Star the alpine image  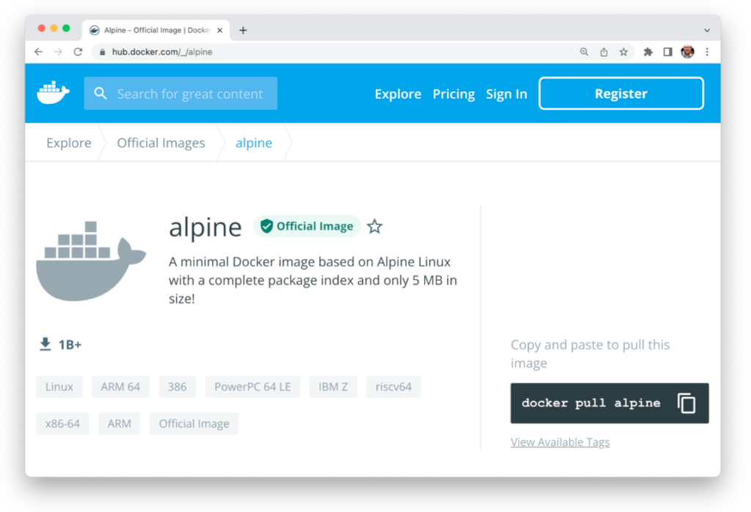[375, 226]
